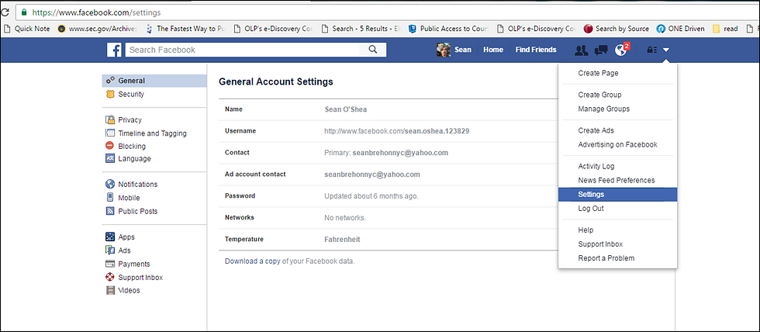Click Download a copy link

pyautogui.click(x=253, y=261)
